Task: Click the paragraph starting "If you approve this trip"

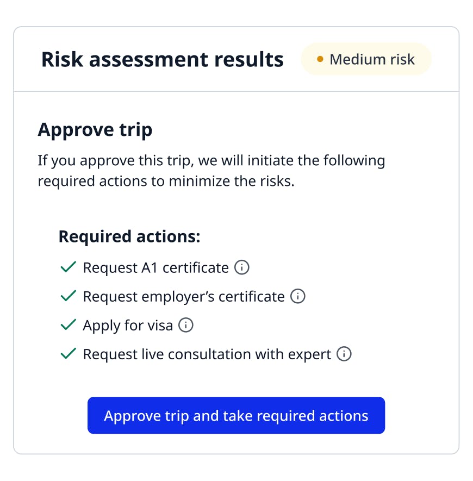Action: pos(211,171)
